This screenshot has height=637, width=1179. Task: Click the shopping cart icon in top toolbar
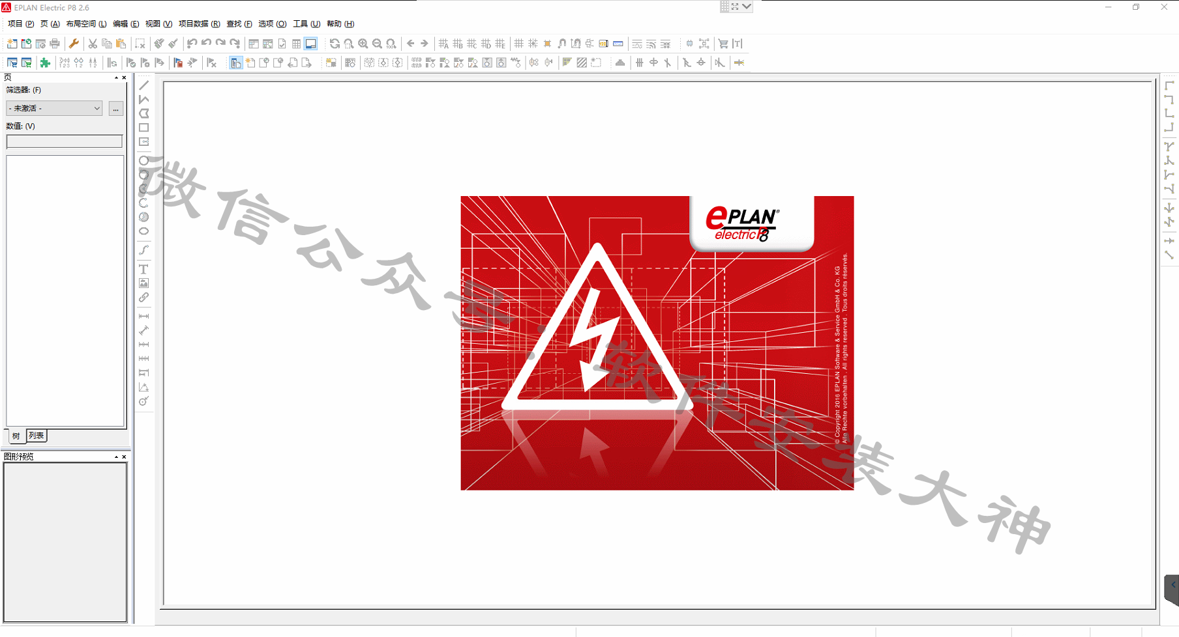coord(723,44)
